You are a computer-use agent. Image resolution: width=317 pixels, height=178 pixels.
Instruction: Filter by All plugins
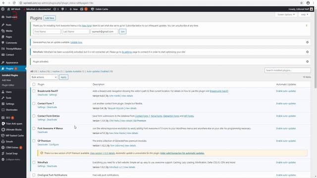point(34,71)
